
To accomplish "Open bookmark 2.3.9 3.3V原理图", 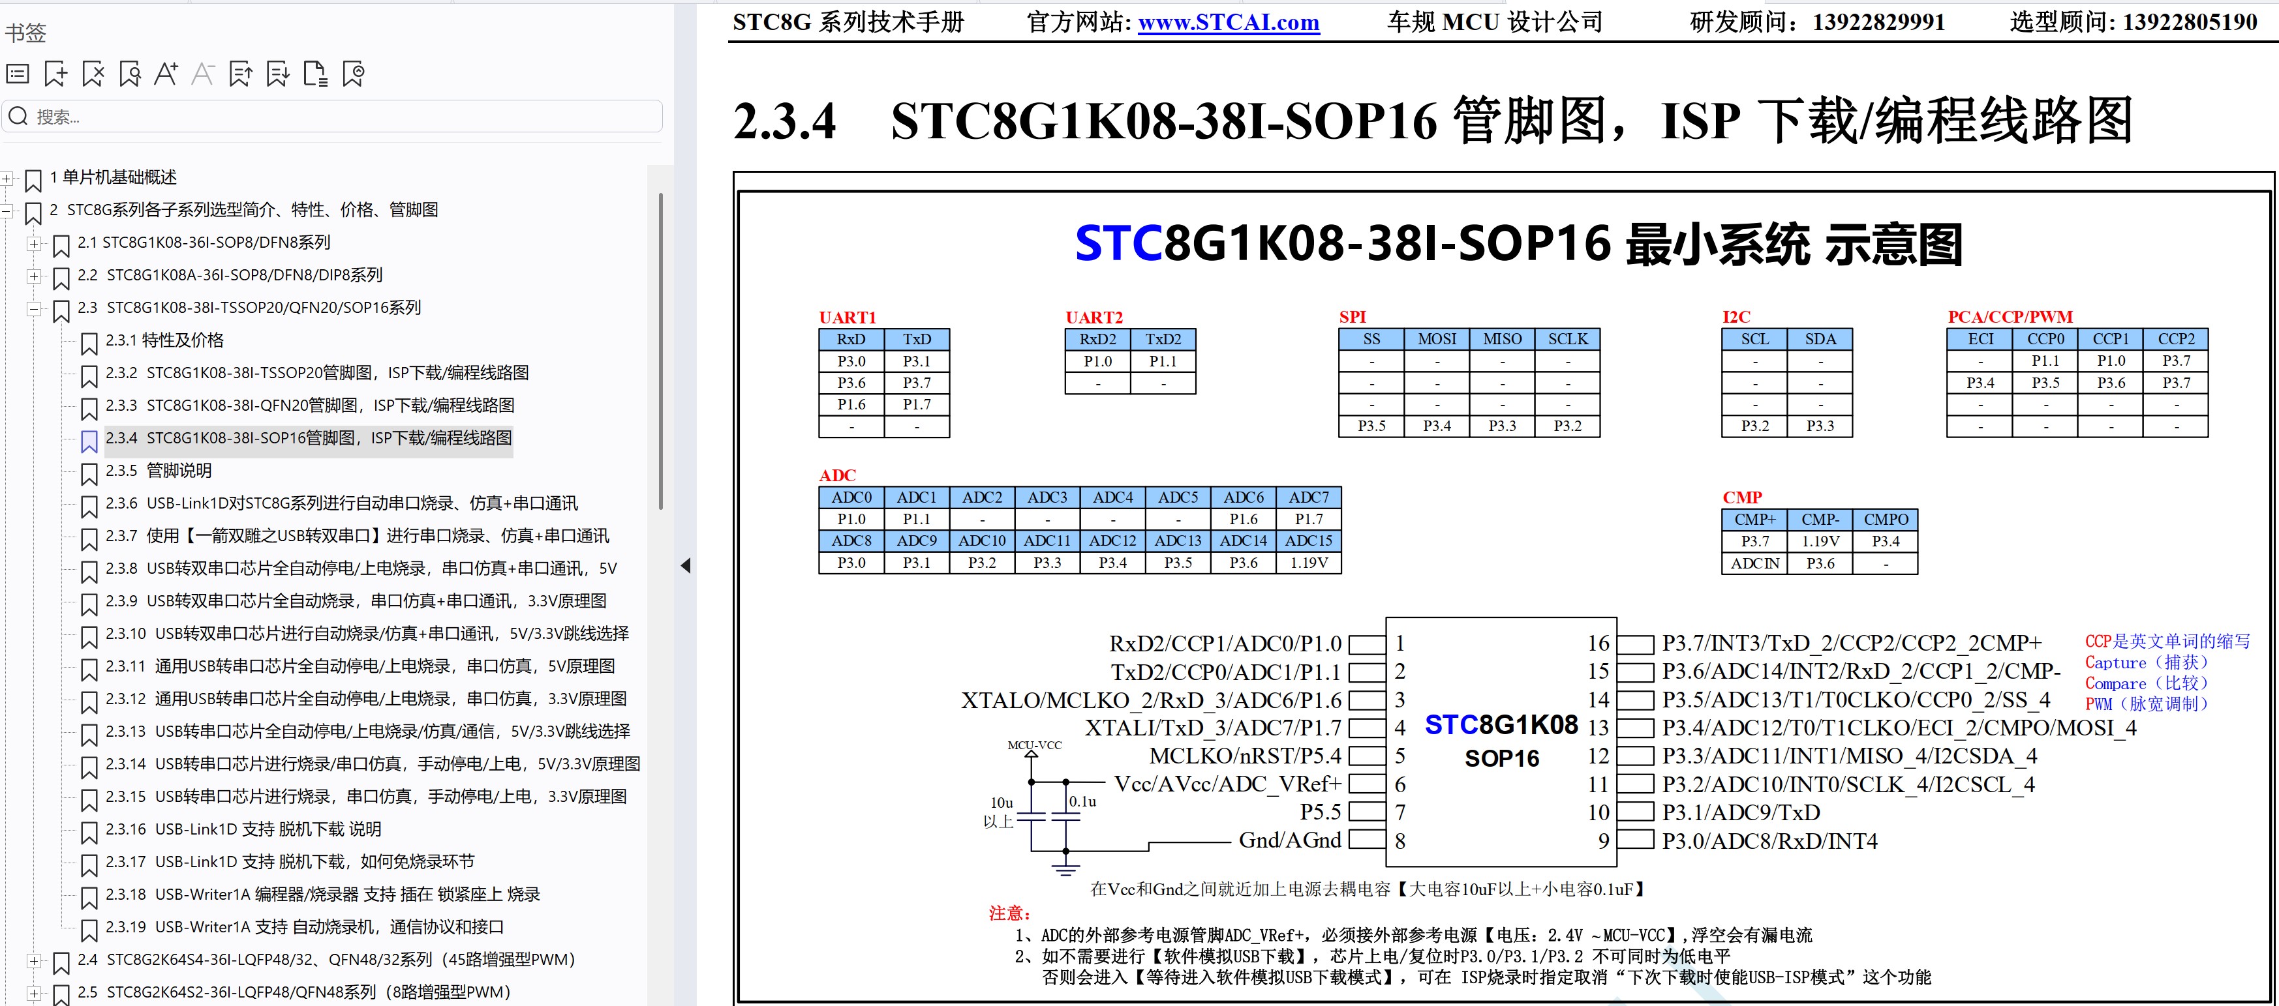I will pyautogui.click(x=356, y=601).
